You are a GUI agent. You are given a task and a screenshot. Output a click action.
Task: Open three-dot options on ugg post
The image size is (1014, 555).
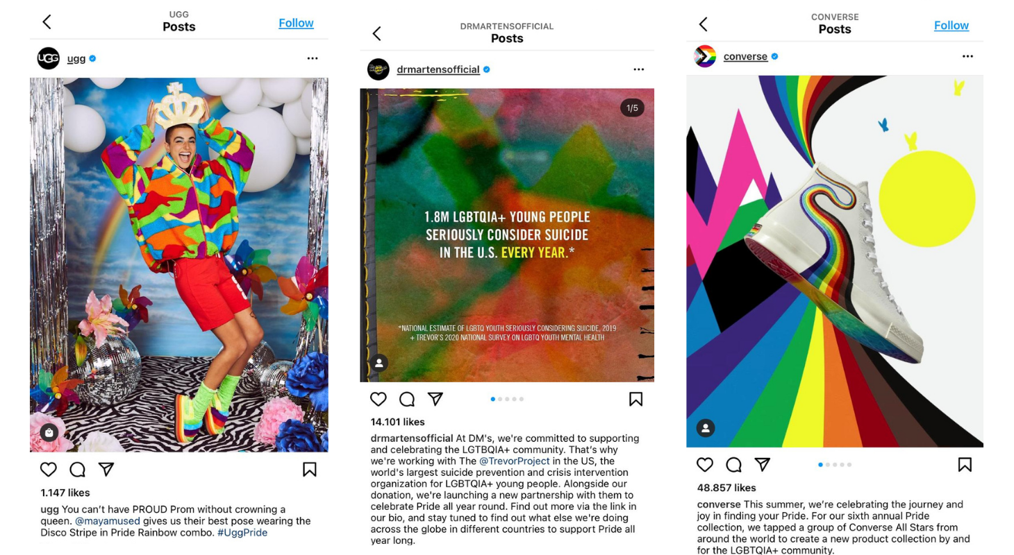coord(313,58)
